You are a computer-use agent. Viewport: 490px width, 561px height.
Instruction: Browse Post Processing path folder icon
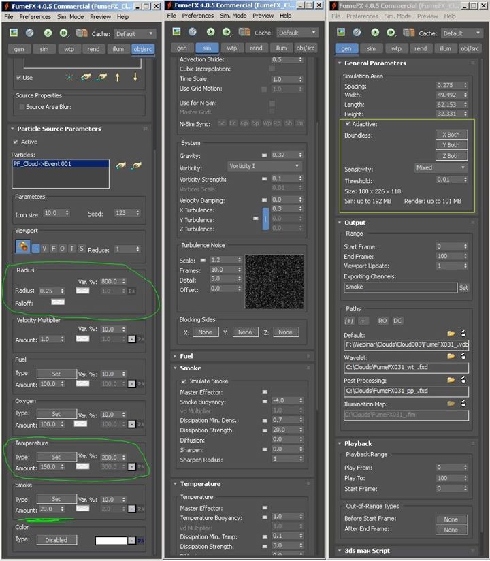(451, 380)
